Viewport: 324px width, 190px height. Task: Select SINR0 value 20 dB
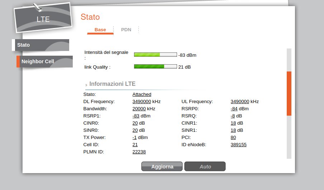[x=139, y=130]
